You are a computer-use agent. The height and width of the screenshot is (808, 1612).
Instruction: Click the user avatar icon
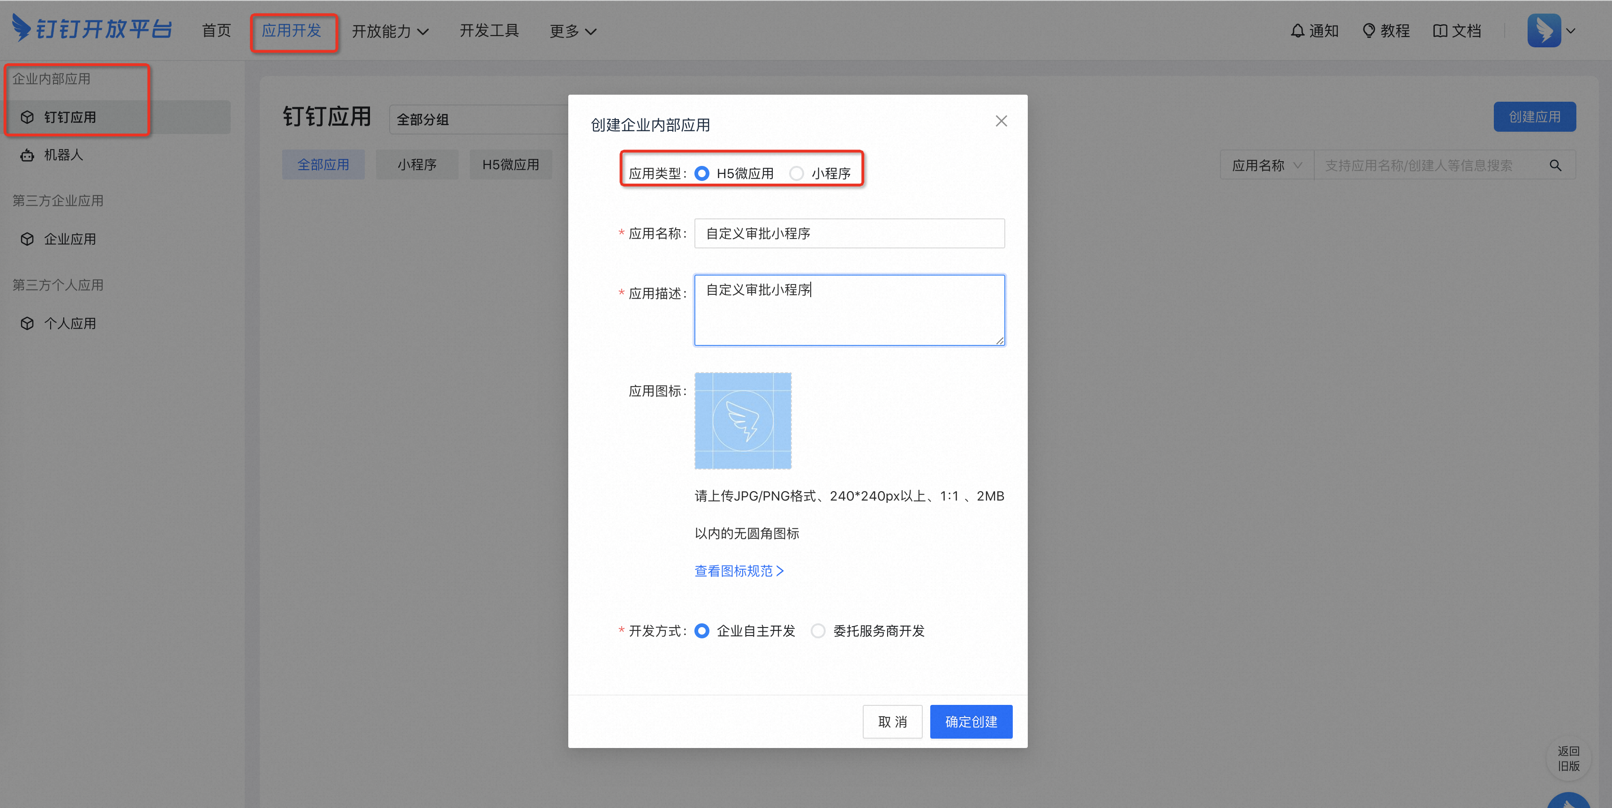click(x=1544, y=30)
